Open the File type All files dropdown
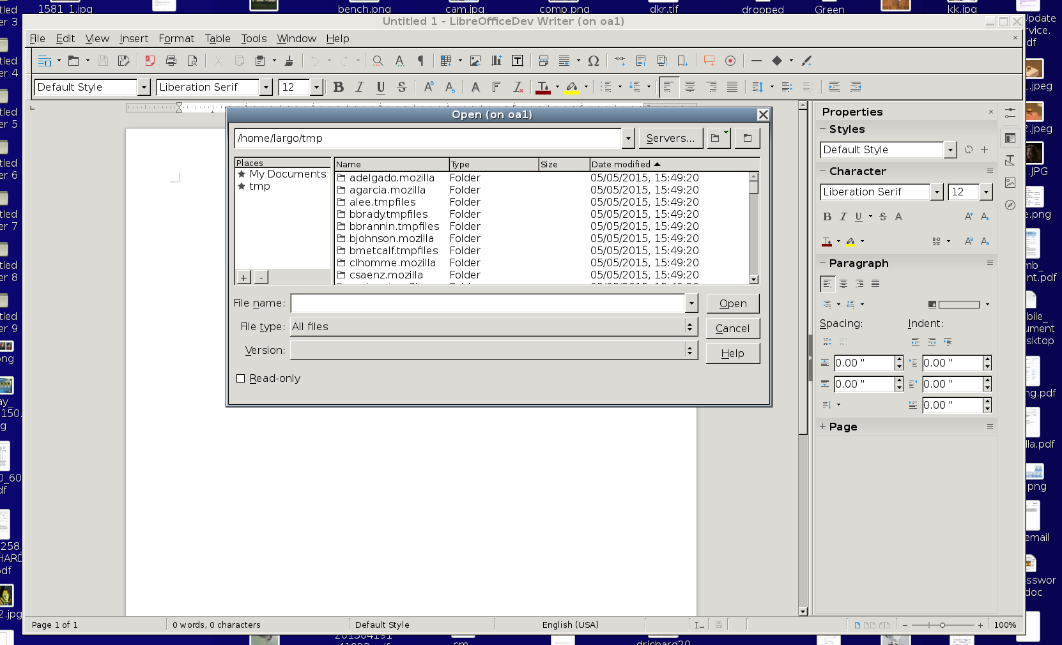This screenshot has height=645, width=1062. click(x=689, y=327)
